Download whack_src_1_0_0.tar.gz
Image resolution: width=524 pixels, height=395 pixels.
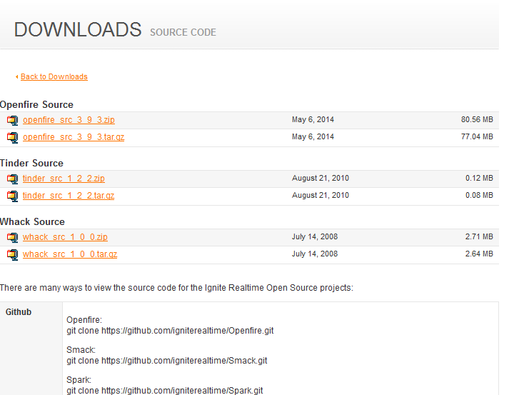coord(70,254)
